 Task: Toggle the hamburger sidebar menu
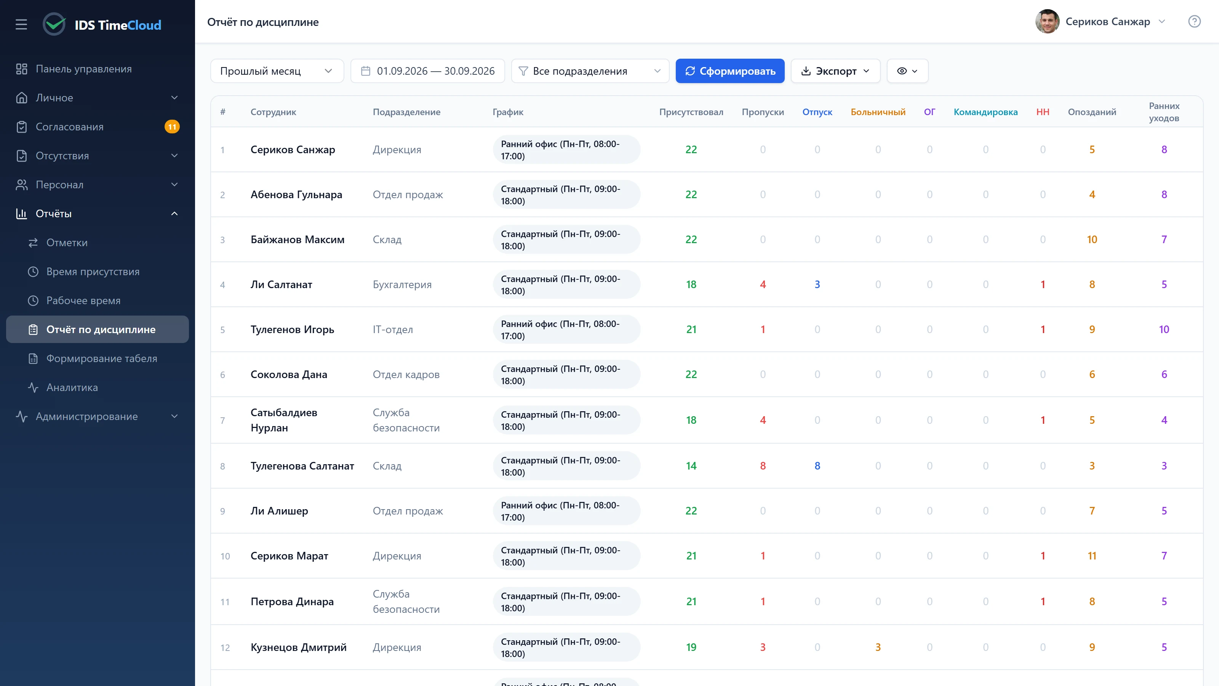click(21, 25)
